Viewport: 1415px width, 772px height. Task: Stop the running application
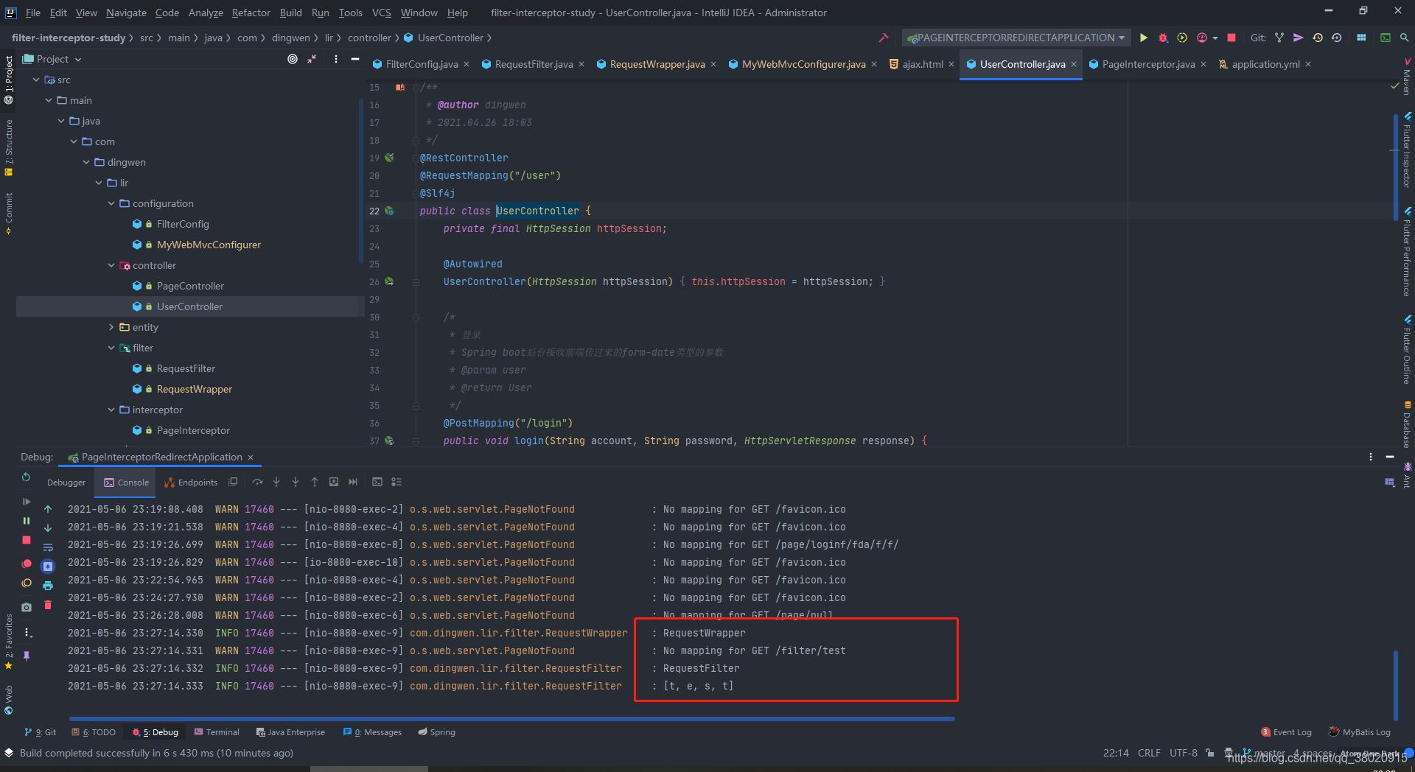click(x=1231, y=38)
